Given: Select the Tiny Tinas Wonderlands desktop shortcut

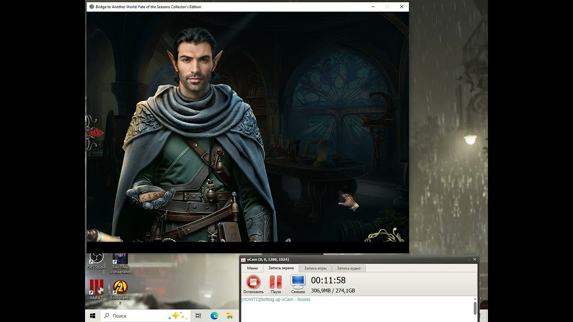Looking at the screenshot, I should [x=120, y=264].
